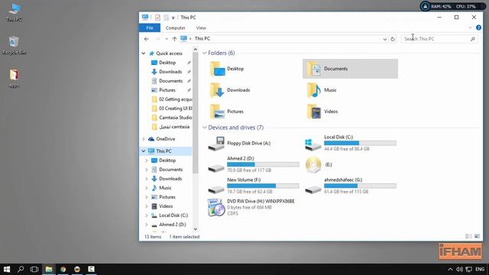The width and height of the screenshot is (489, 275).
Task: Click the search magnifier icon
Action: [473, 39]
